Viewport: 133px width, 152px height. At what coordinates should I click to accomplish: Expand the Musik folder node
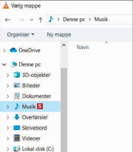[x=8, y=107]
